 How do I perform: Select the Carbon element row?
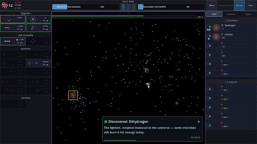[231, 37]
